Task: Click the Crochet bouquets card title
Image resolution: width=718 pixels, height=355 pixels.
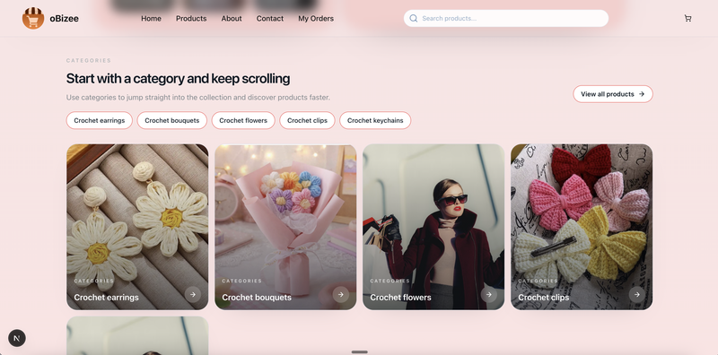Action: pyautogui.click(x=257, y=298)
